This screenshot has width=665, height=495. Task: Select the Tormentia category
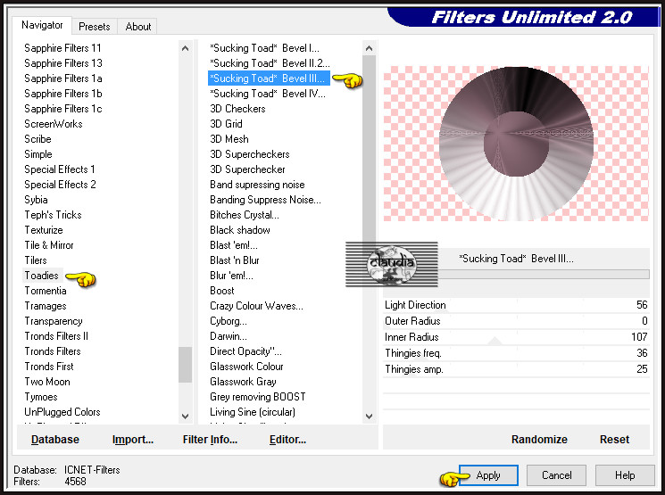[x=46, y=291]
